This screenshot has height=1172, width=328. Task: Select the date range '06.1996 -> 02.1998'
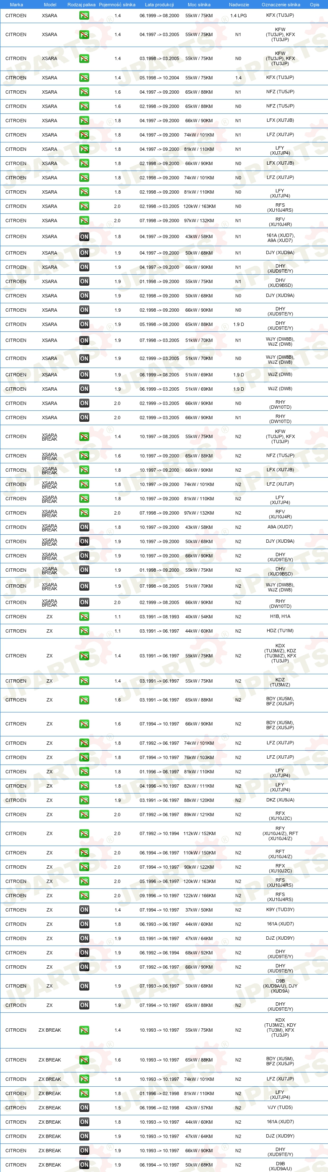coord(159,1108)
